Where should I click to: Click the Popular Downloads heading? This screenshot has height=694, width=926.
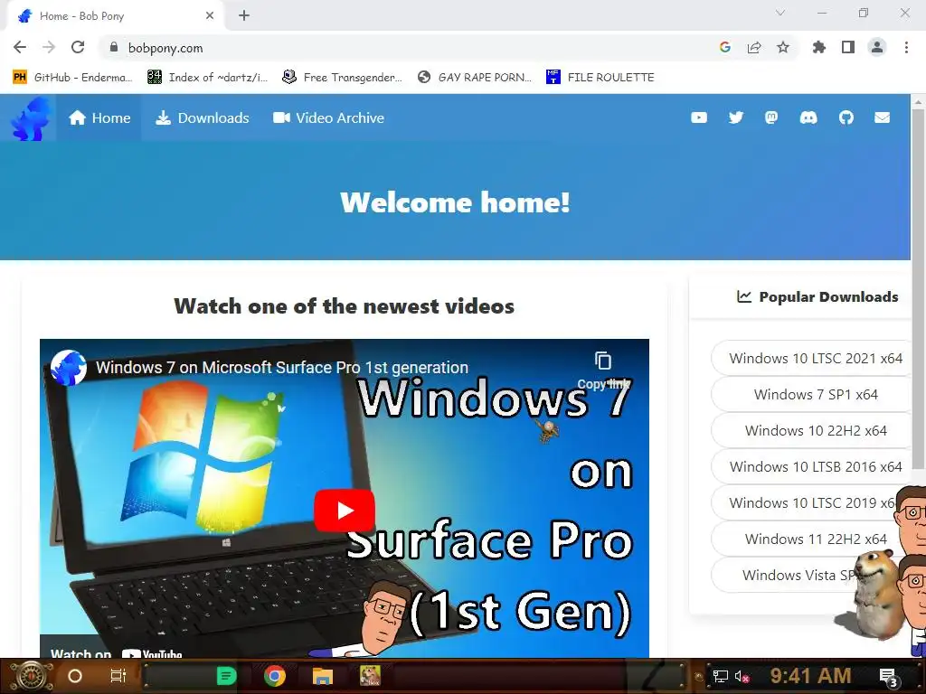tap(817, 296)
